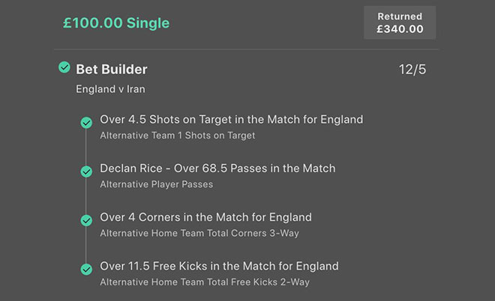Click Alternative Home Team Total Free Kicks 2-Way
This screenshot has width=495, height=301.
[x=204, y=282]
